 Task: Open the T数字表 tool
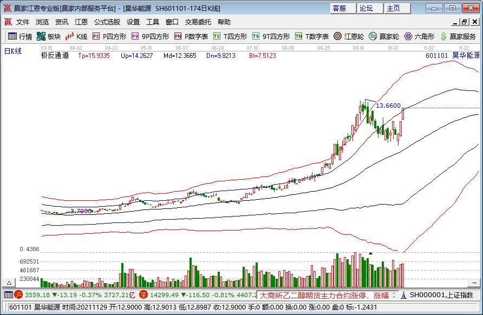click(312, 36)
